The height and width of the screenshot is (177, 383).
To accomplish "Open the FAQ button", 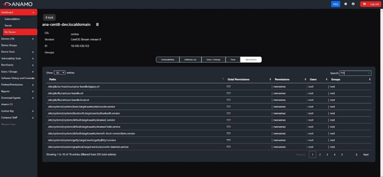I will [x=335, y=4].
